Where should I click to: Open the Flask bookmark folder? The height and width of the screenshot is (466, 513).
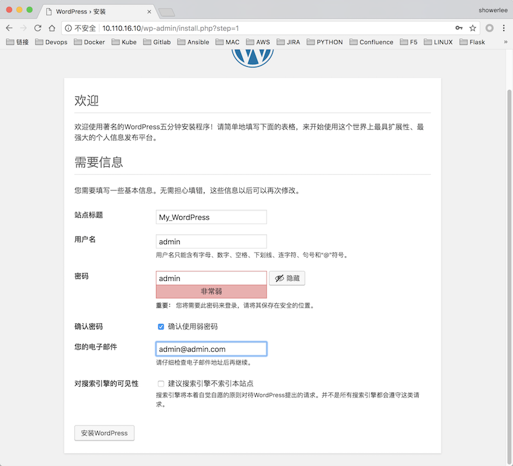pos(472,42)
